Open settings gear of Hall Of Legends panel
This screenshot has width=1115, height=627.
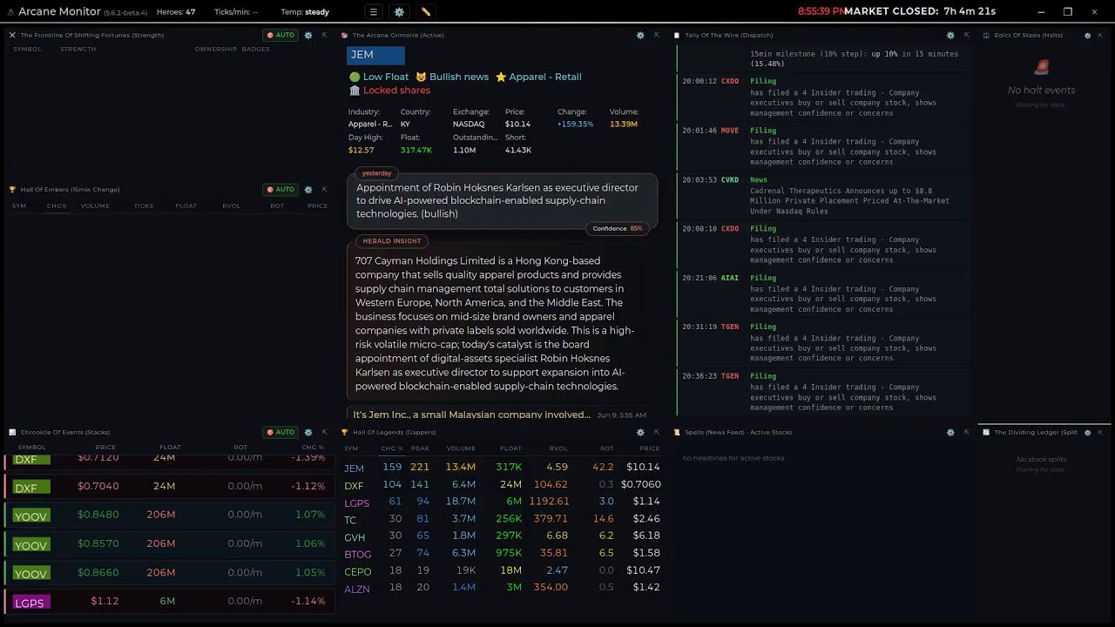(640, 432)
